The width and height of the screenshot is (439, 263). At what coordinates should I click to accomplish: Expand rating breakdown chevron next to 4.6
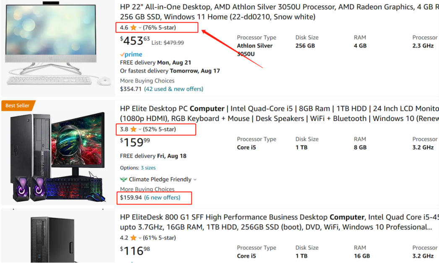(140, 28)
